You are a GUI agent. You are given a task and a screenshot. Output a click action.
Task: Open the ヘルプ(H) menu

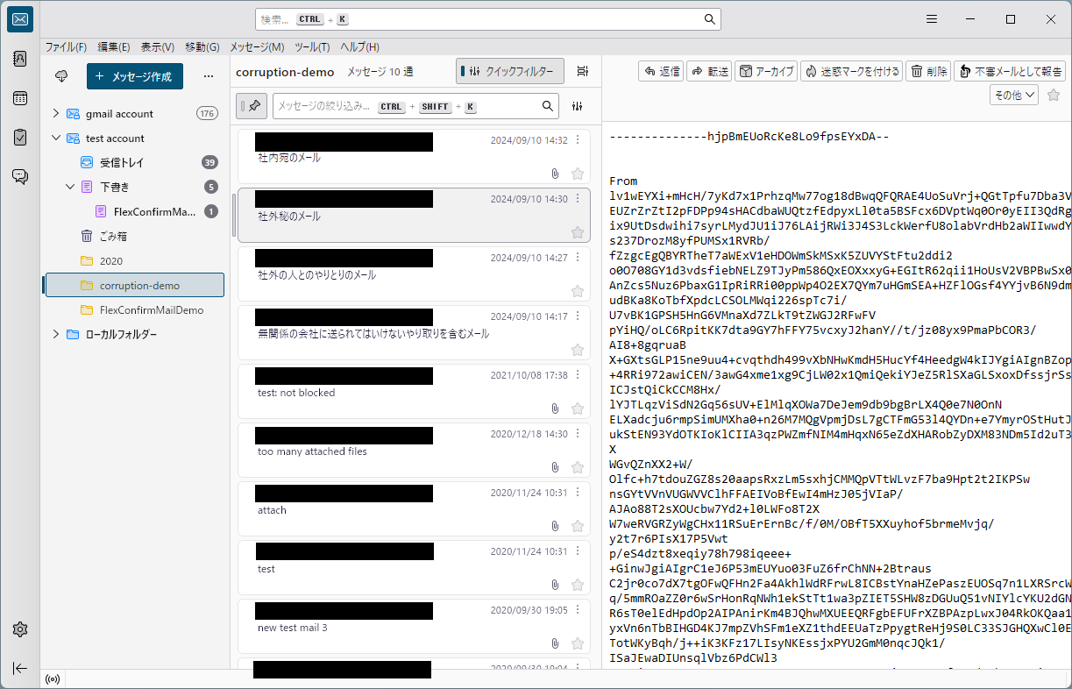tap(359, 47)
